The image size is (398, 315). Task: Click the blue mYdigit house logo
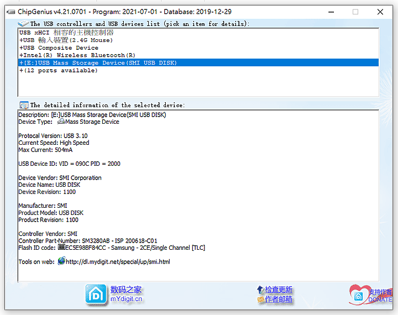click(96, 295)
